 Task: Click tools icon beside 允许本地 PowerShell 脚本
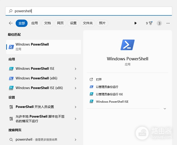[11, 119]
